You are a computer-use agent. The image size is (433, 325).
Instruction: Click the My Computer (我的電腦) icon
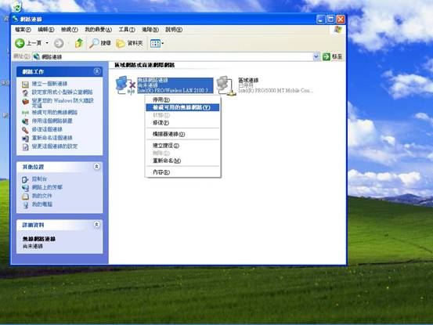tap(25, 204)
